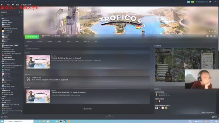219x123 pixels.
Task: Collapse the 三月 March games group
Action: [x=1, y=78]
